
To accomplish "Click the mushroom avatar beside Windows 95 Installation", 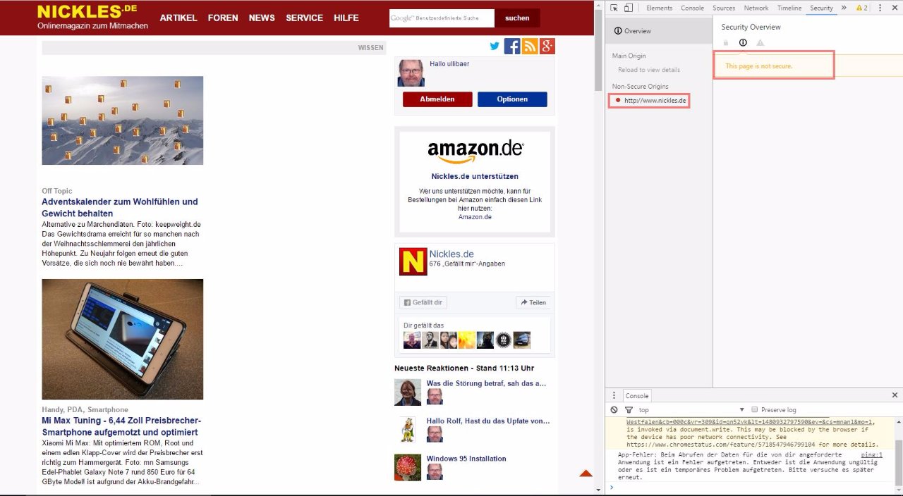I will coord(408,467).
